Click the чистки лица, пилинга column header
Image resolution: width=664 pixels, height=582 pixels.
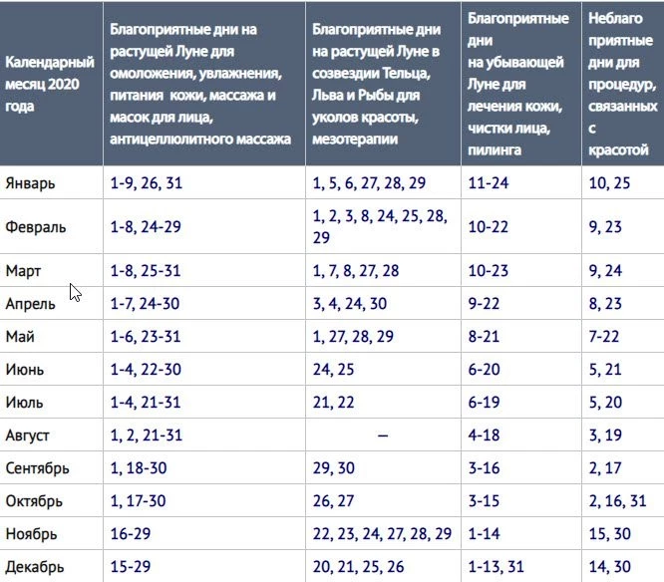click(520, 84)
